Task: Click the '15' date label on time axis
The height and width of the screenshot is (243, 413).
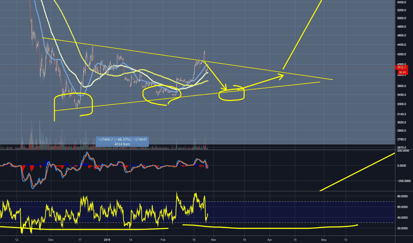Action: (295, 240)
